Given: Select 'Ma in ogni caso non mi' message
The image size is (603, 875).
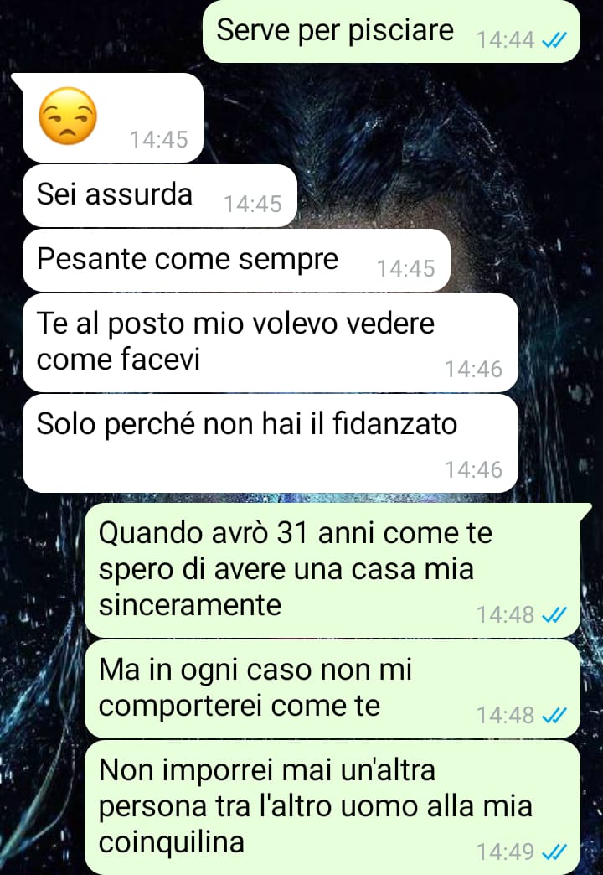Looking at the screenshot, I should (x=332, y=689).
